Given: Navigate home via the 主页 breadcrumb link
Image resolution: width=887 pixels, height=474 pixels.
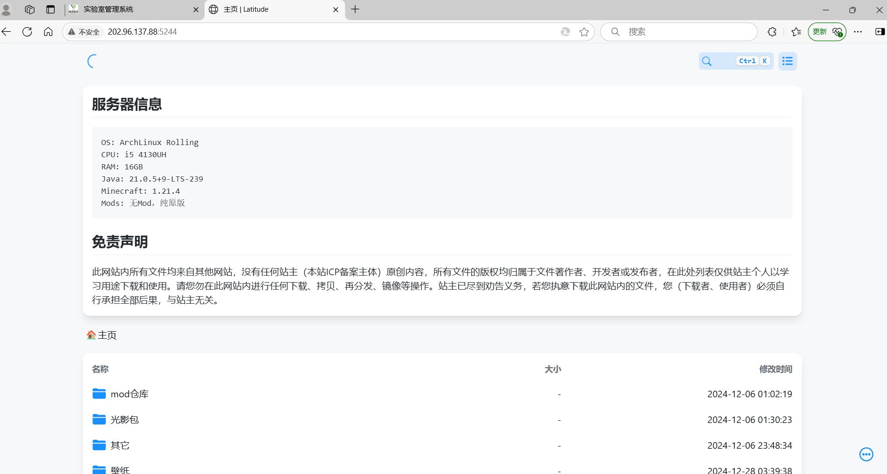Looking at the screenshot, I should [x=101, y=335].
